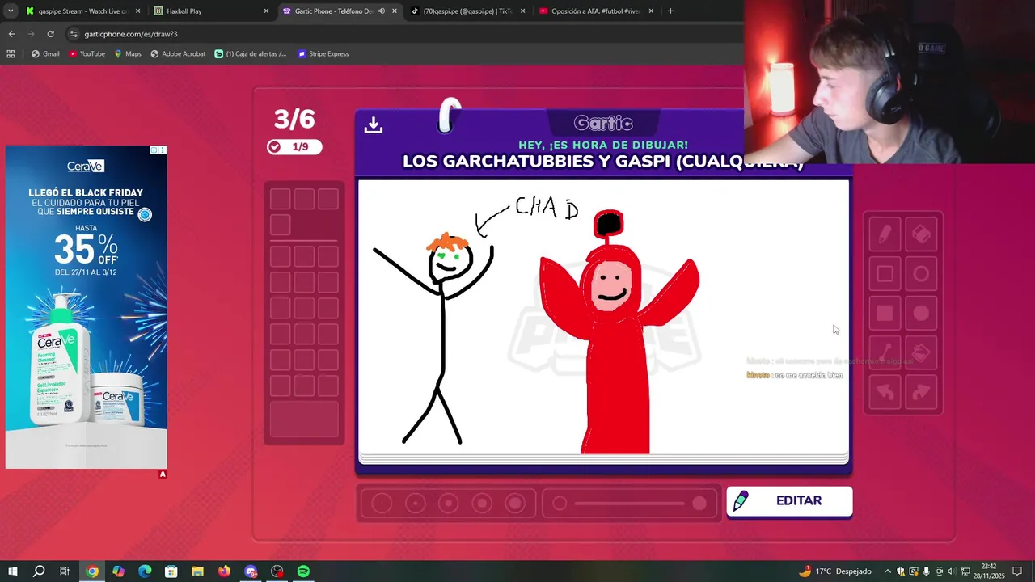Open the Maps bookmark

[x=128, y=54]
